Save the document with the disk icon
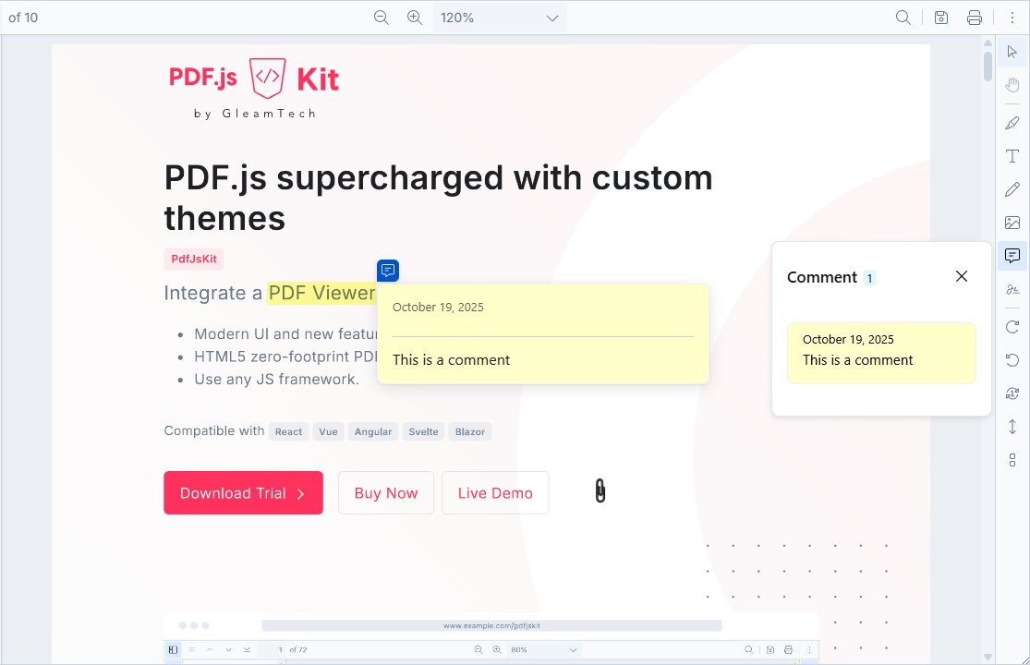The width and height of the screenshot is (1030, 665). pos(941,18)
